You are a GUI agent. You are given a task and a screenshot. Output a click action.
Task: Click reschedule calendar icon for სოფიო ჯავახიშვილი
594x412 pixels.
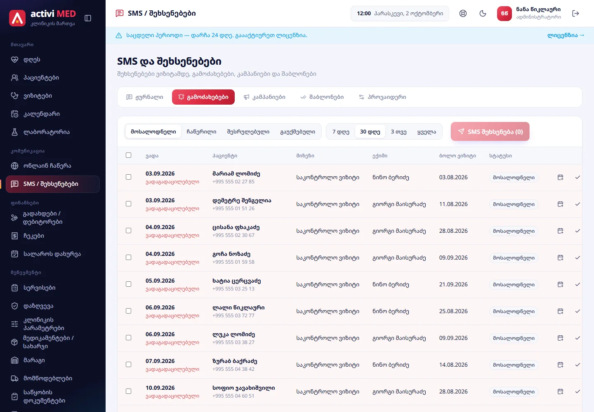(x=561, y=391)
